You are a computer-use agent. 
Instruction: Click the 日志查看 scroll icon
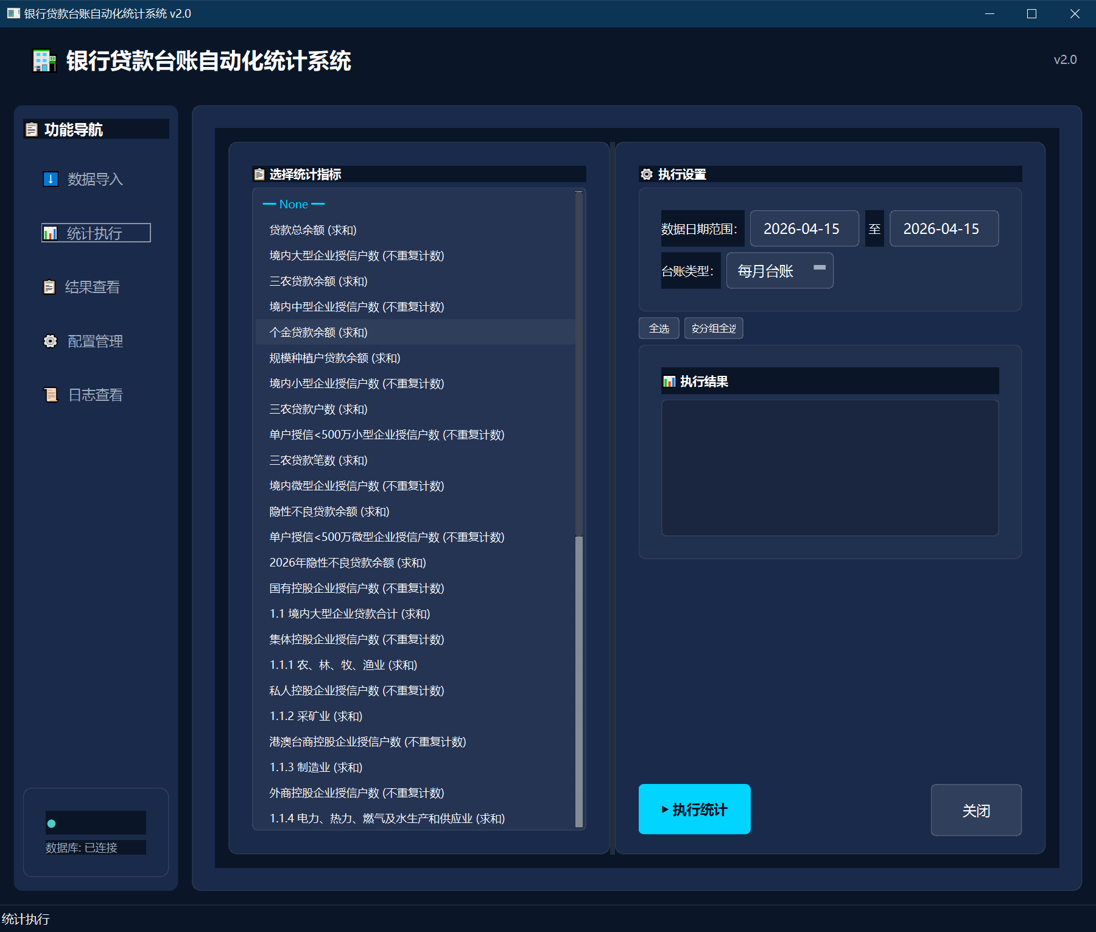[x=51, y=395]
